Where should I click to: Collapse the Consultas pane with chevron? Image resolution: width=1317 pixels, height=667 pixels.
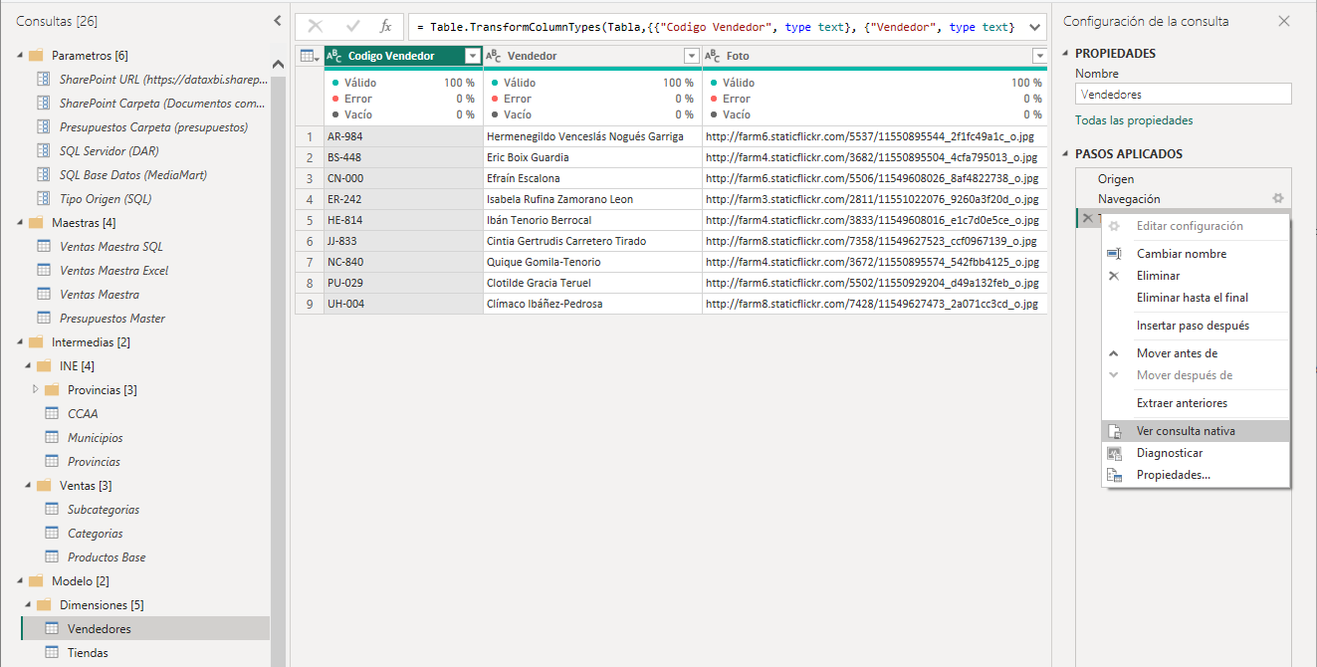(277, 21)
